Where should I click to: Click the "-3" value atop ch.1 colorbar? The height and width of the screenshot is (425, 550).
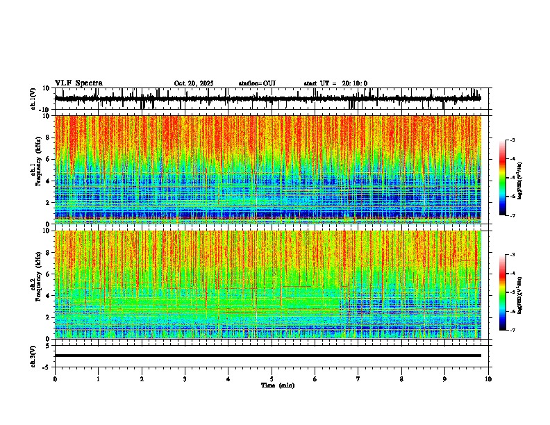click(512, 140)
